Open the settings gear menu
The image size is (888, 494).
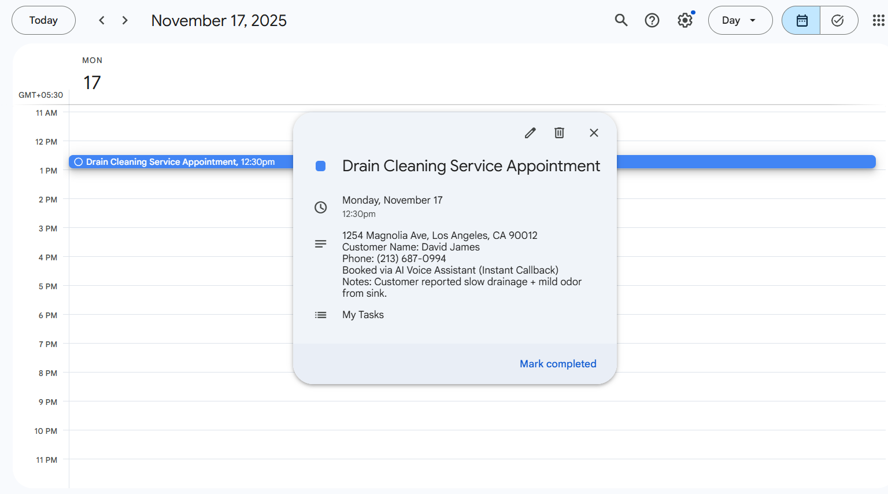tap(685, 20)
